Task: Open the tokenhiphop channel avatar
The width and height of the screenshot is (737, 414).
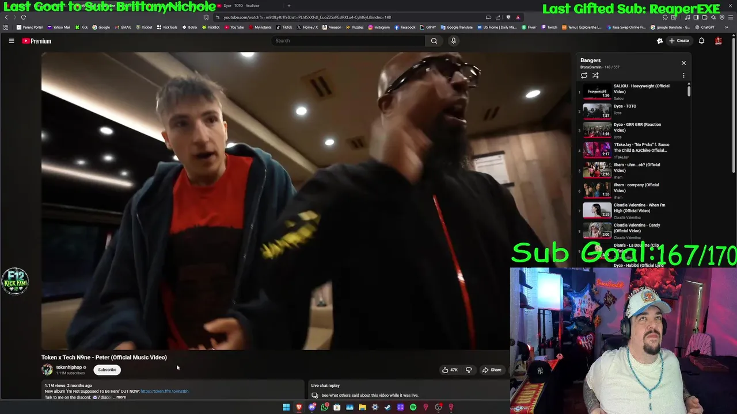Action: tap(47, 370)
